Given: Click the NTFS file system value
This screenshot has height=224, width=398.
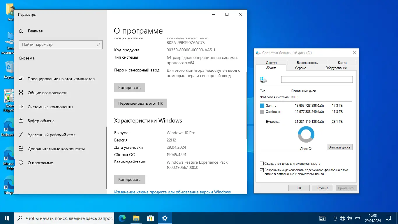Looking at the screenshot, I should tap(295, 97).
